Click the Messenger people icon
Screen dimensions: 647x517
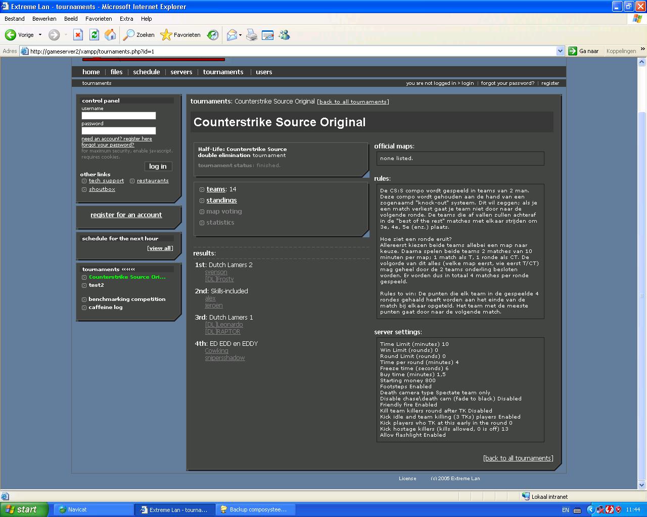(284, 35)
